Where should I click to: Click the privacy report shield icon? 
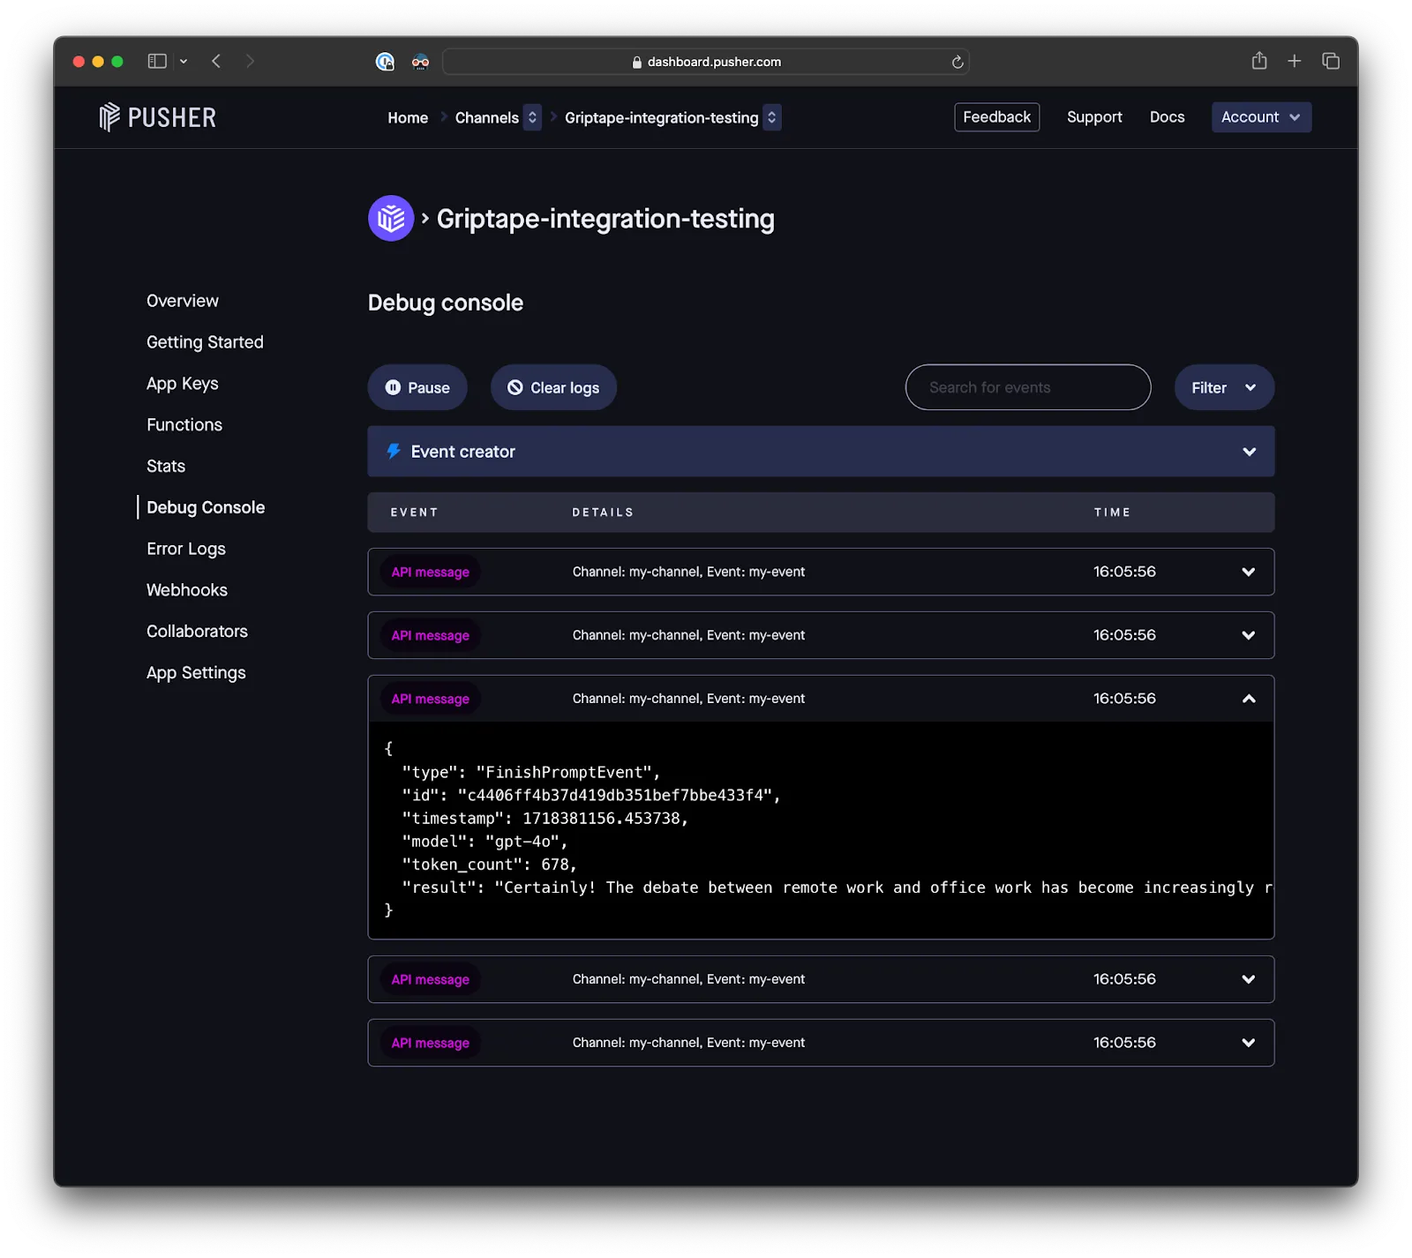tap(385, 62)
